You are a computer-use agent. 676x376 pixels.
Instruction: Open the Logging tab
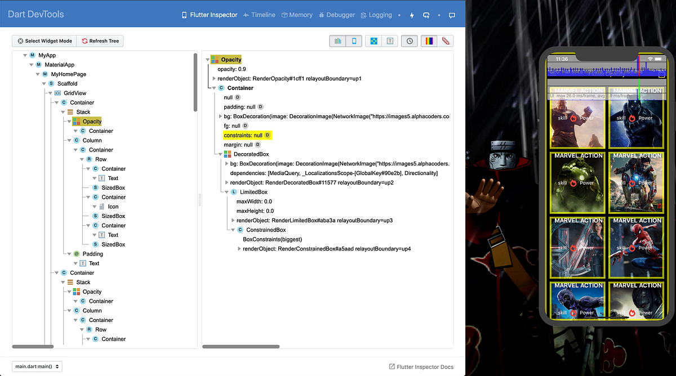point(376,15)
